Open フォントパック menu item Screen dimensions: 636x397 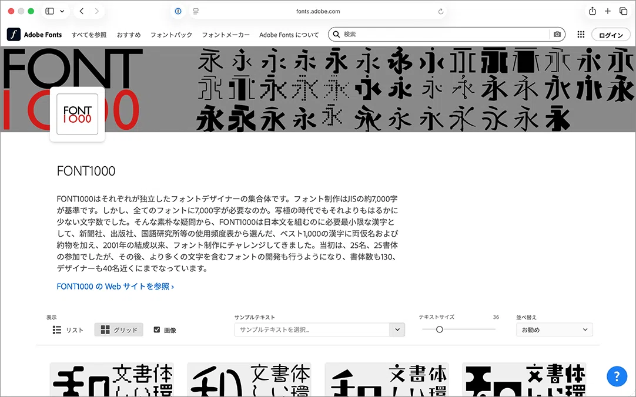pos(171,35)
